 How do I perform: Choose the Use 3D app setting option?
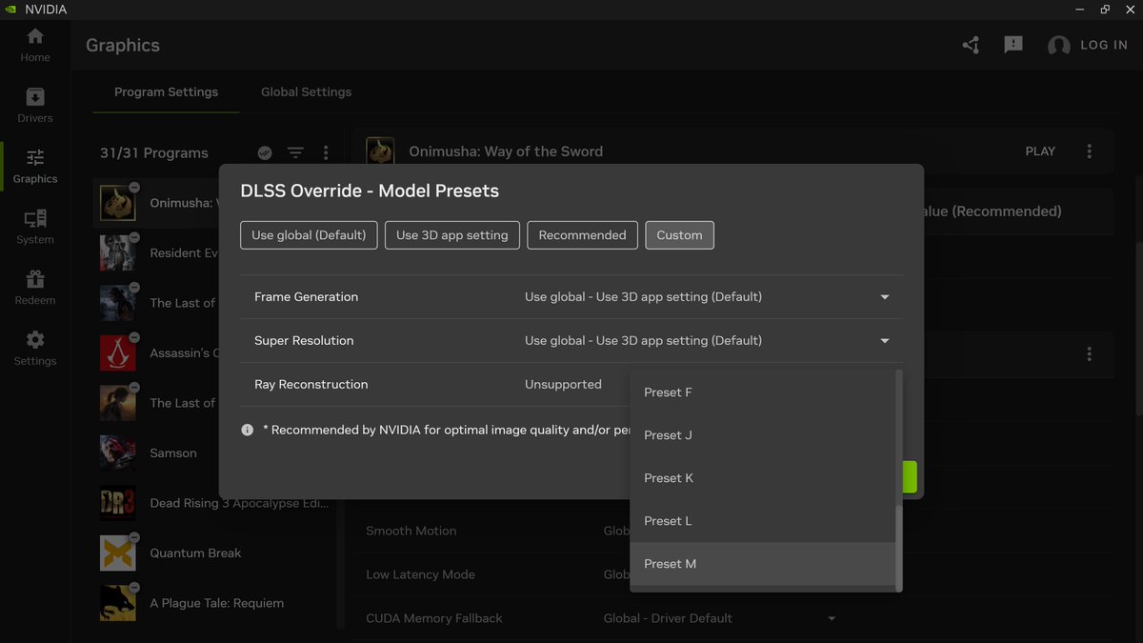pyautogui.click(x=452, y=235)
